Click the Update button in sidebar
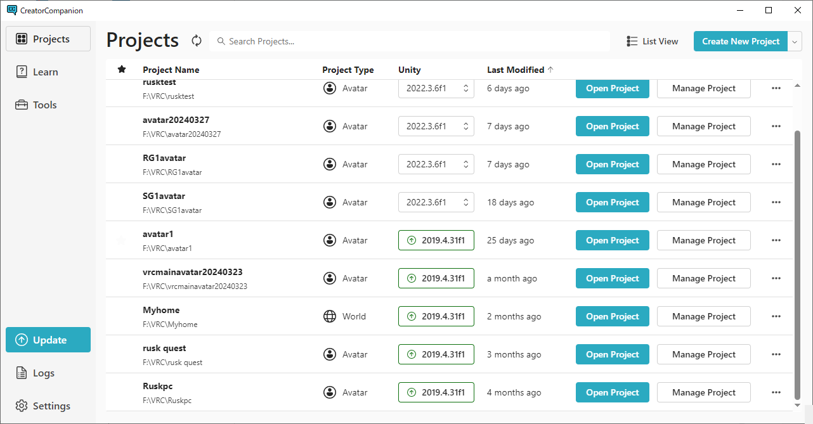The width and height of the screenshot is (813, 424). tap(48, 340)
